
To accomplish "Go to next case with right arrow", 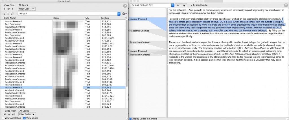I will pos(12,14).
